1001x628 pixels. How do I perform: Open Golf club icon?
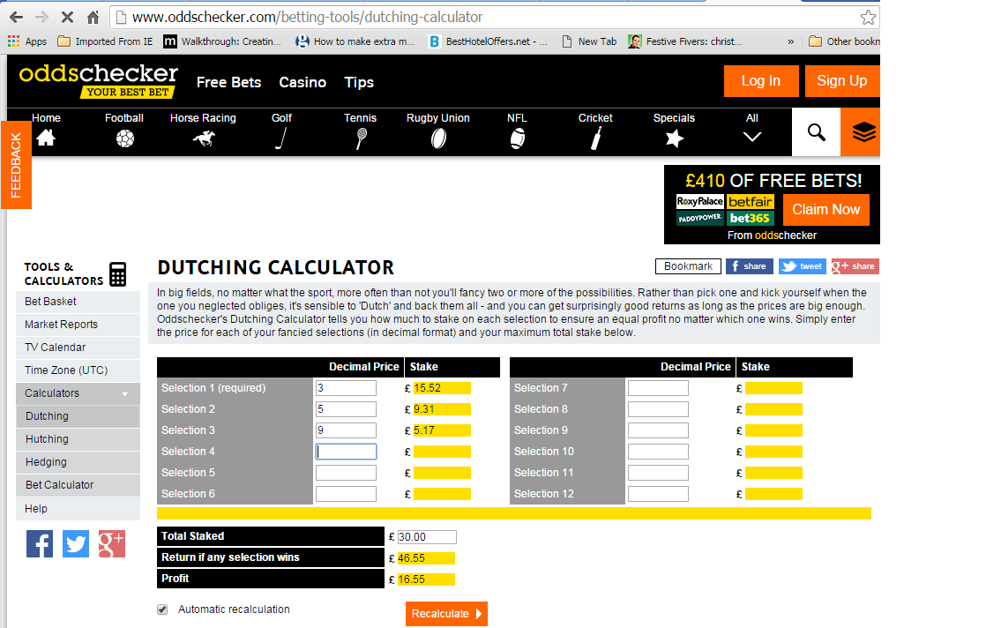point(280,138)
